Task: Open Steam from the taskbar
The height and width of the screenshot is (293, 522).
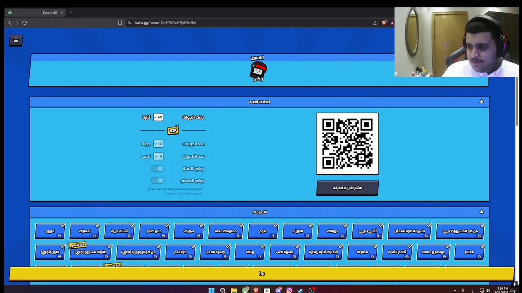Action: (x=300, y=290)
